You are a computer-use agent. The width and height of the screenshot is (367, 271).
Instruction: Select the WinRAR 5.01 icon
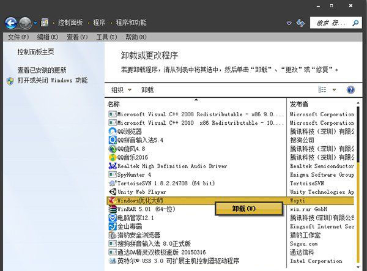113,209
